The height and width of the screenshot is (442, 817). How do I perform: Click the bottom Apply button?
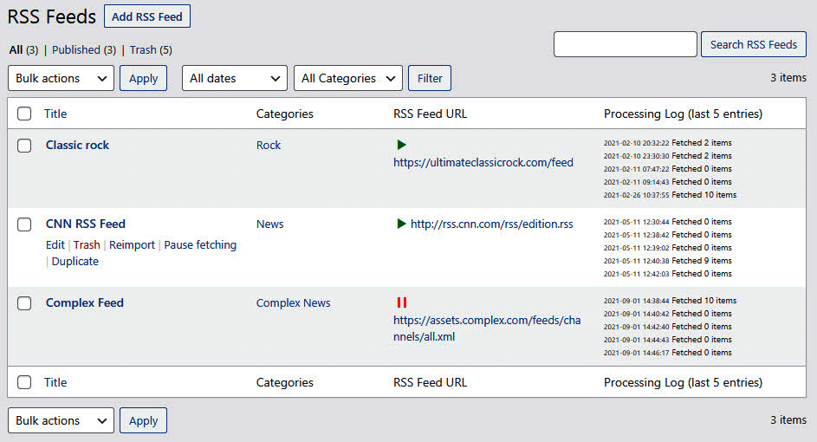(143, 420)
